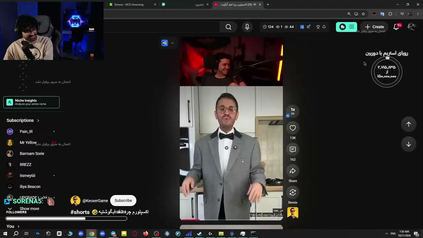Expand the vidIQ dropdown arrow above the Short
Screen dimensions: 423x238
tap(172, 43)
